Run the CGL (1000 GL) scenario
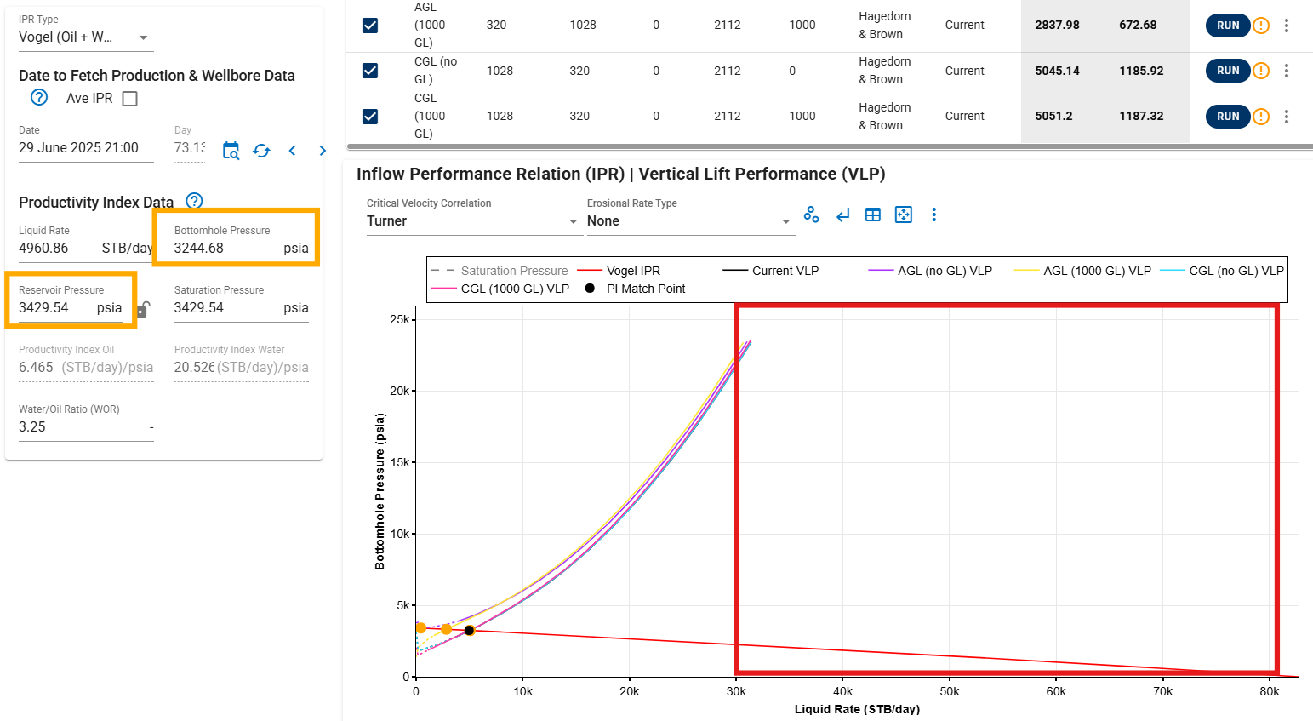 (x=1227, y=117)
